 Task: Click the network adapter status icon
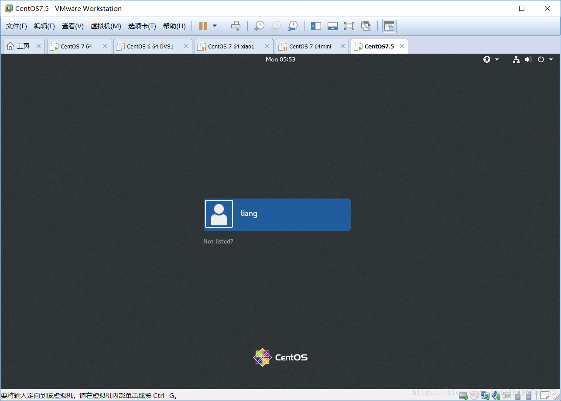pos(485,395)
